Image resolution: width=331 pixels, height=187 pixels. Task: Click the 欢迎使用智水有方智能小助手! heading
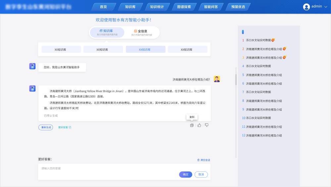[123, 20]
